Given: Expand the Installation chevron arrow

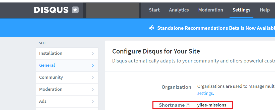Looking at the screenshot, I should pos(93,53).
